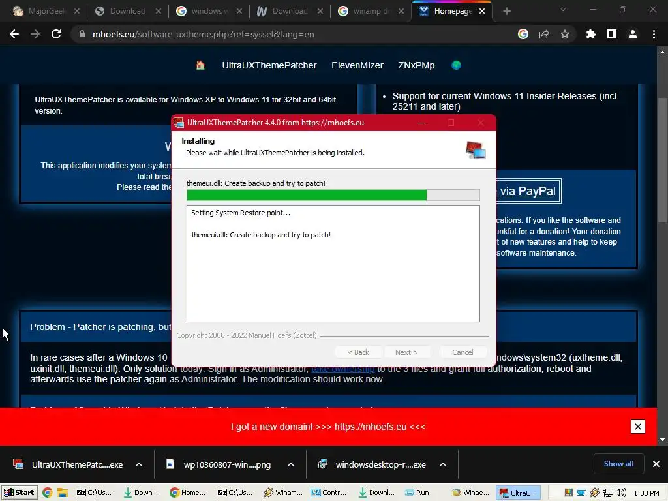Click Chrome's forward navigation arrow
The width and height of the screenshot is (668, 501).
35,34
